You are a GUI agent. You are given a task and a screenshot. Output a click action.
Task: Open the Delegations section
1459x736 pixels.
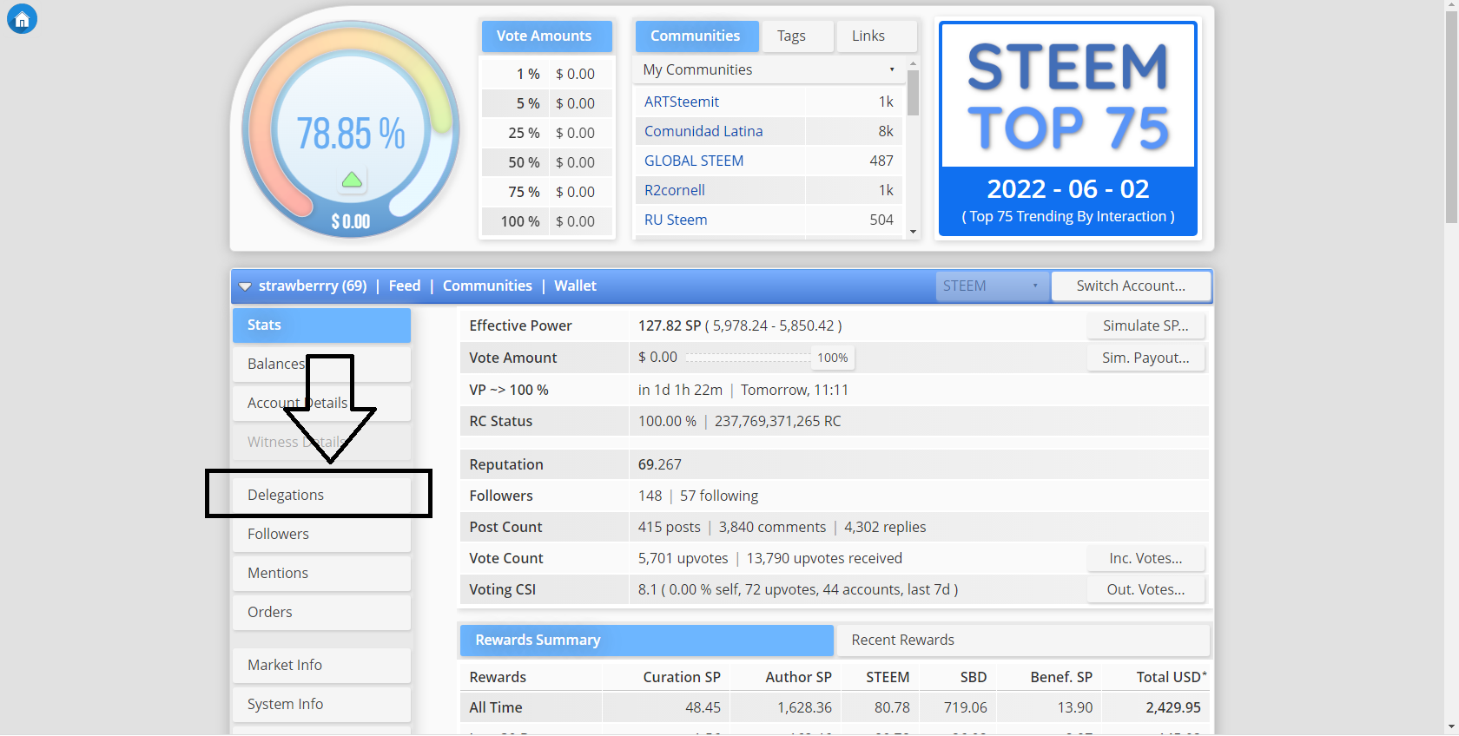pyautogui.click(x=321, y=495)
